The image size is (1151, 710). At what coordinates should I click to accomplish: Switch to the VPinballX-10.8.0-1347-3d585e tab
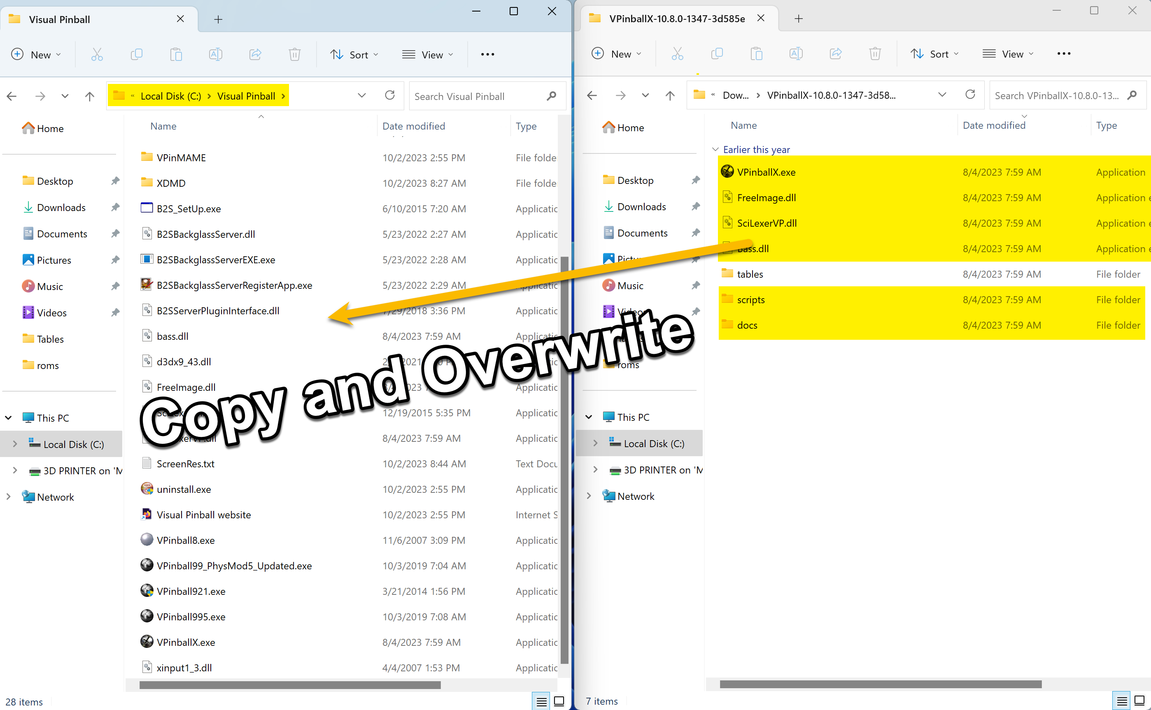[x=677, y=19]
